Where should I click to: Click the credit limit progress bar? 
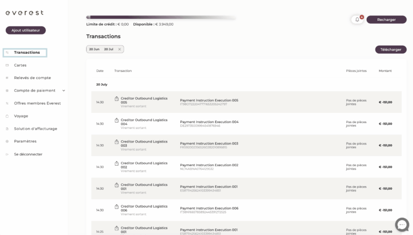161,17
